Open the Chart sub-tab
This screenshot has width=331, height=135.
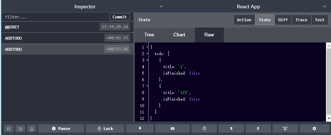[179, 35]
